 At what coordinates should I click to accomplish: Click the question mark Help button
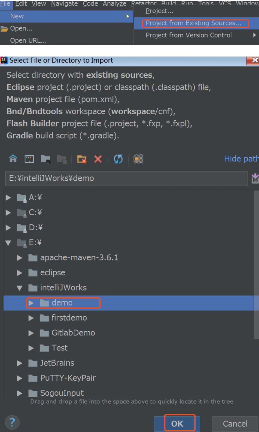click(x=12, y=422)
